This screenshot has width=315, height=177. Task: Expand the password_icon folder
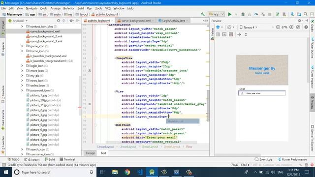22,90
